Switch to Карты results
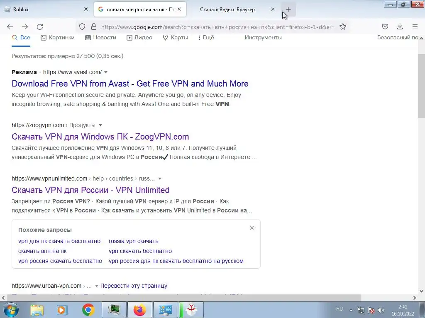Image resolution: width=425 pixels, height=318 pixels. point(175,38)
